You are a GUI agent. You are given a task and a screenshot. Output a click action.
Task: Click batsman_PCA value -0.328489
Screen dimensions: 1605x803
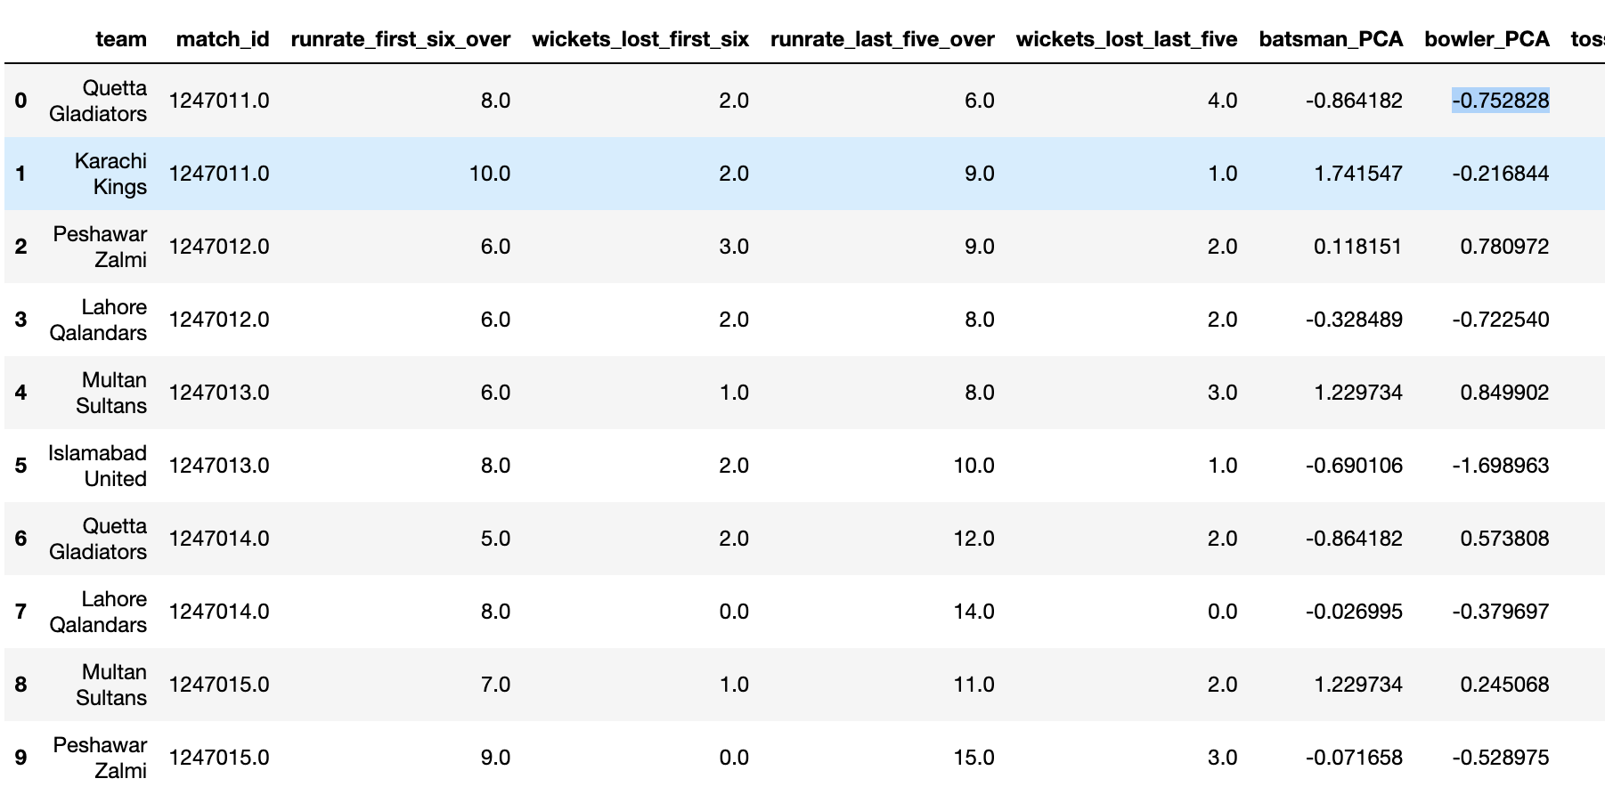point(1355,320)
